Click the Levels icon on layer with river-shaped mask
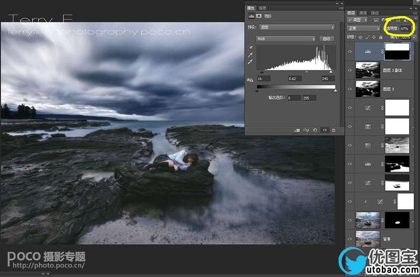The height and width of the screenshot is (277, 420). tap(368, 164)
